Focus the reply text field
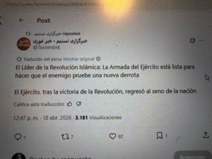This screenshot has height=159, width=212. coord(60,158)
